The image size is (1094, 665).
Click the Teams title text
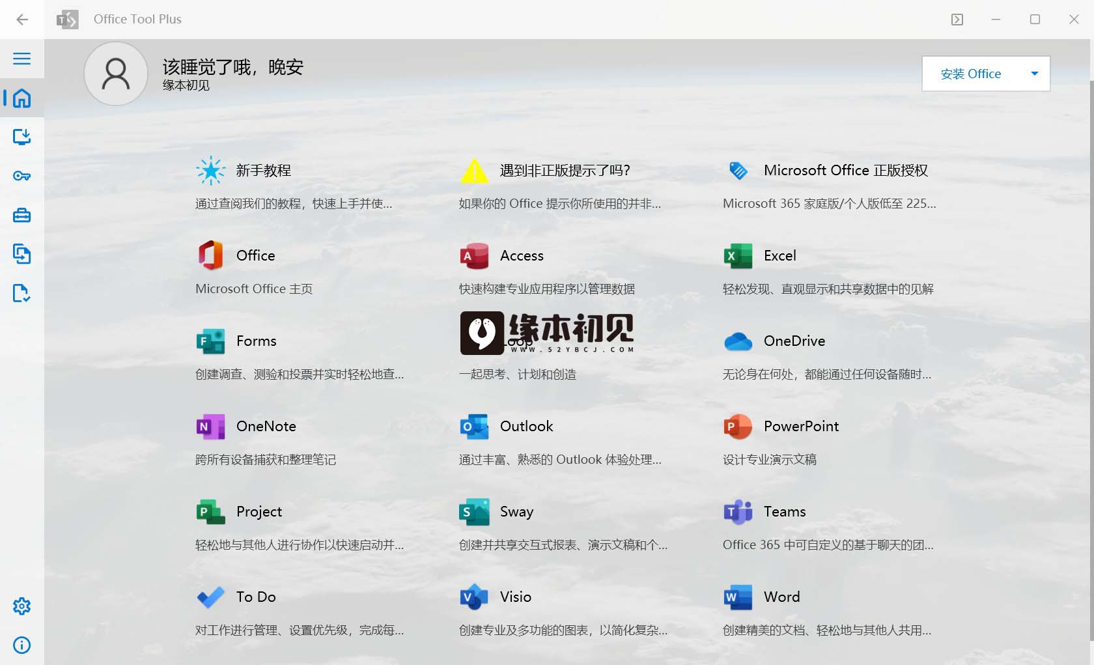(x=785, y=512)
